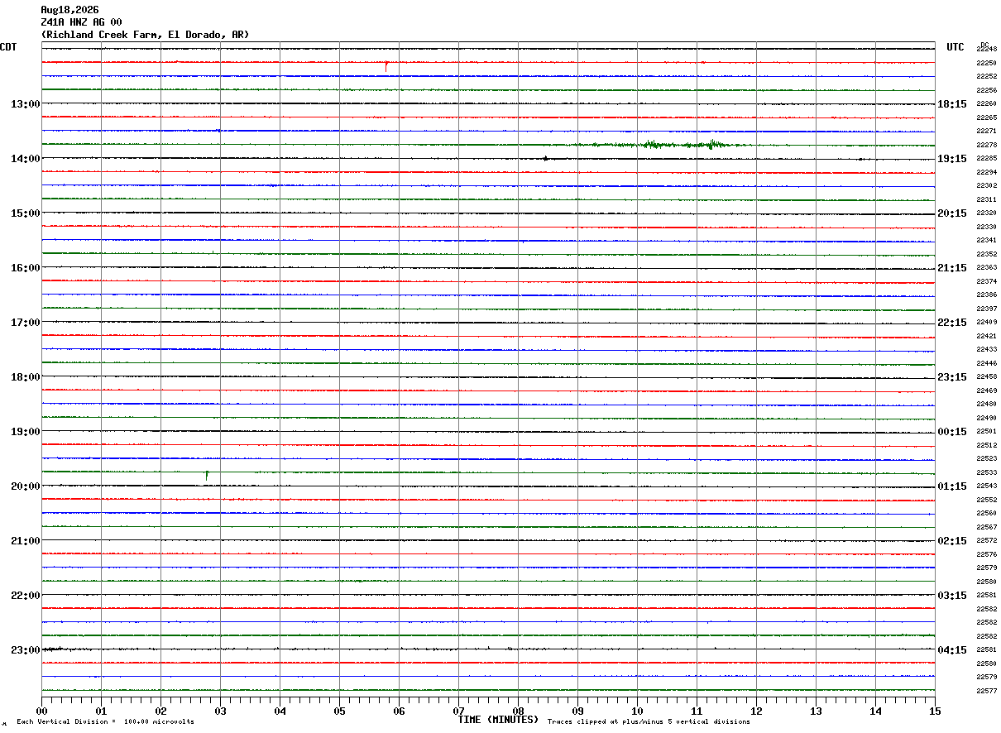Click the black blip near minute 08.5
The width and height of the screenshot is (1001, 733).
(545, 158)
